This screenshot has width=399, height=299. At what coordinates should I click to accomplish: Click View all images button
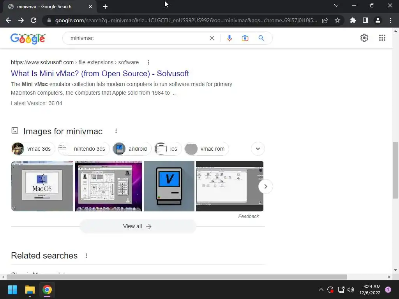pos(138,226)
